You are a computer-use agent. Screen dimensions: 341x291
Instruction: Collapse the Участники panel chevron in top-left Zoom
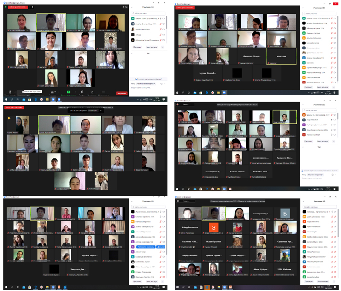tap(132, 7)
